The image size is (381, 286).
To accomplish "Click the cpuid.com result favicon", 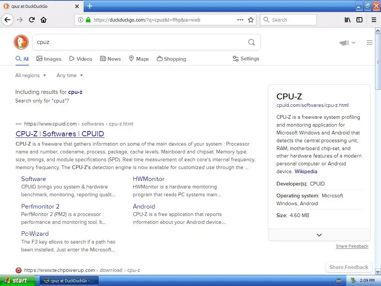I will (x=19, y=124).
